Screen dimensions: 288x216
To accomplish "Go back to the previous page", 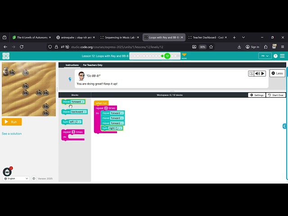I will [x=5, y=47].
